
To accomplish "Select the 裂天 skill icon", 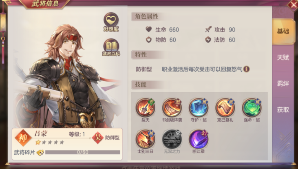I will tap(146, 107).
